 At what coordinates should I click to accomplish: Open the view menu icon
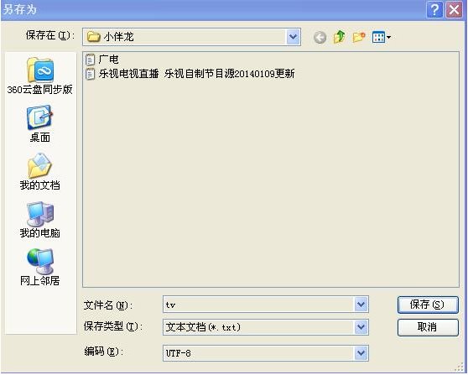[x=378, y=37]
